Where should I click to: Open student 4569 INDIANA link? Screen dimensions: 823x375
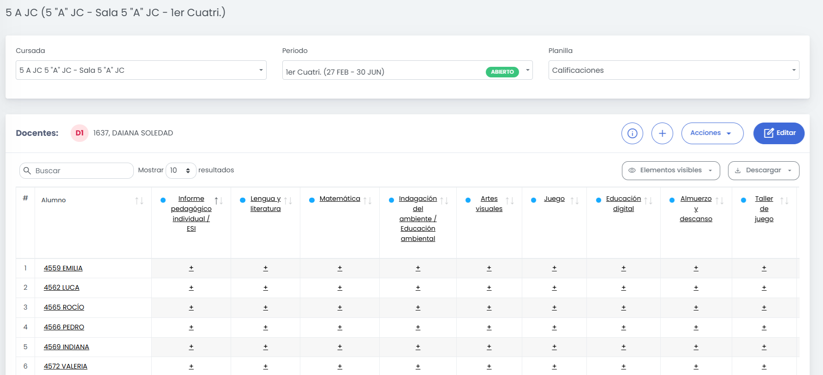click(x=66, y=347)
